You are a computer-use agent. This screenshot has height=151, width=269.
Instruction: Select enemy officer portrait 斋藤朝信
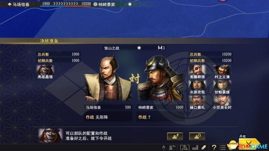tap(197, 71)
